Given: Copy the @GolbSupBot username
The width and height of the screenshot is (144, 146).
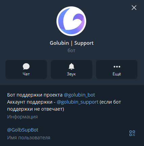Looking at the screenshot, I should pos(23,130).
